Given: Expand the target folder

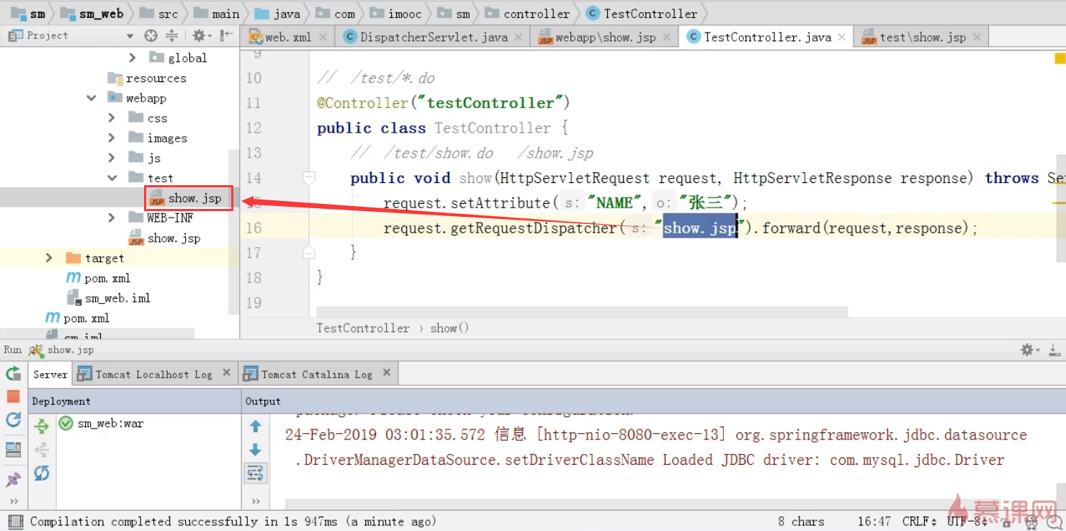Looking at the screenshot, I should pyautogui.click(x=48, y=258).
